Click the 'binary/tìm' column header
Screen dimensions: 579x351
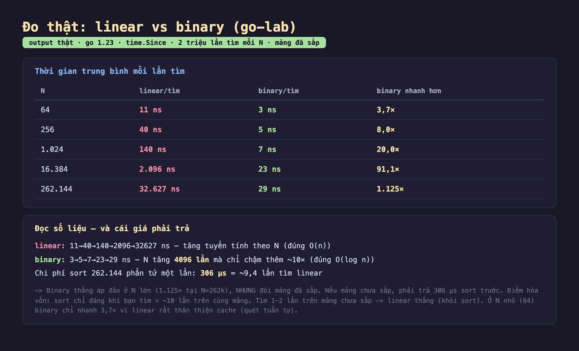click(279, 91)
